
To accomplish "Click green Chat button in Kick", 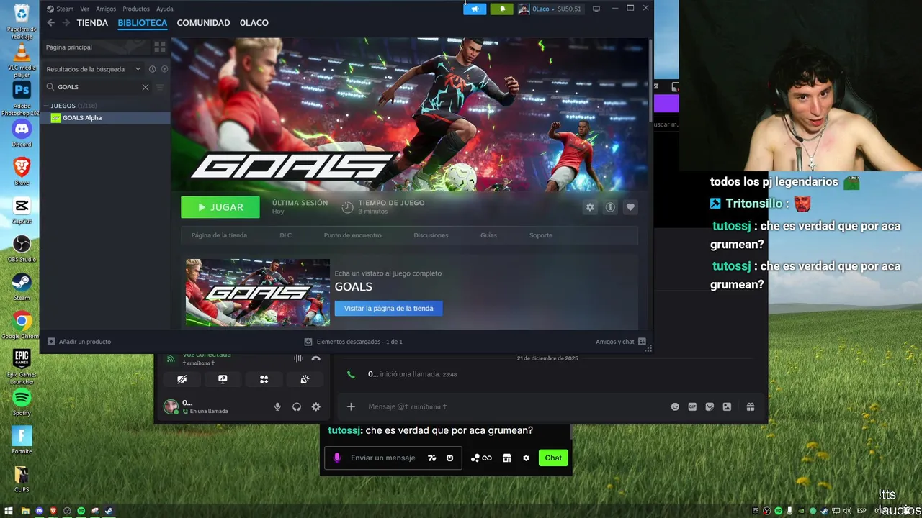I will click(553, 458).
